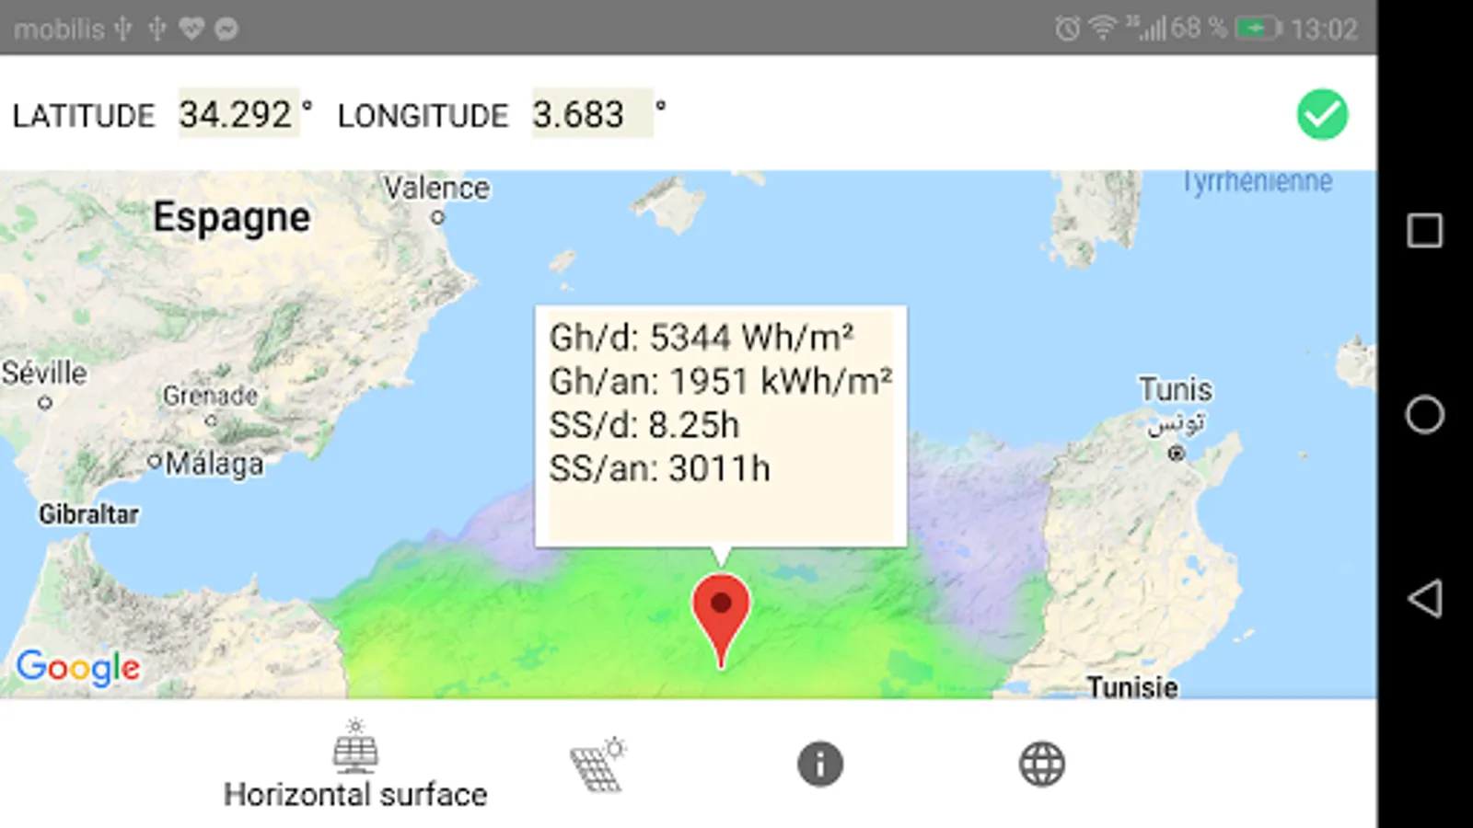Click Tunis city on the map
The height and width of the screenshot is (828, 1473).
tap(1176, 389)
